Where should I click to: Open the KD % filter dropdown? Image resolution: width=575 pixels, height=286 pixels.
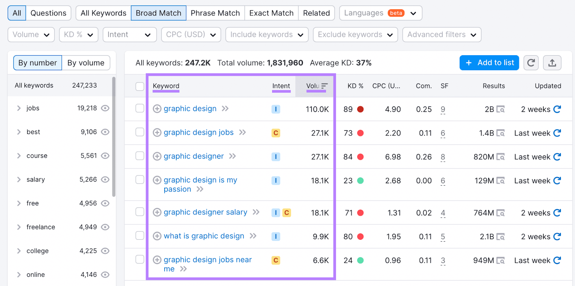[78, 35]
